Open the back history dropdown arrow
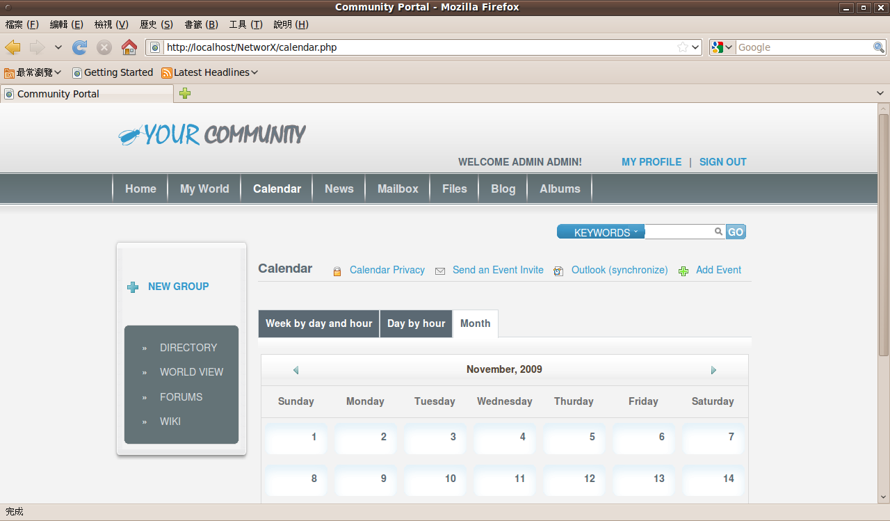Screen dimensions: 890x521 (58, 47)
